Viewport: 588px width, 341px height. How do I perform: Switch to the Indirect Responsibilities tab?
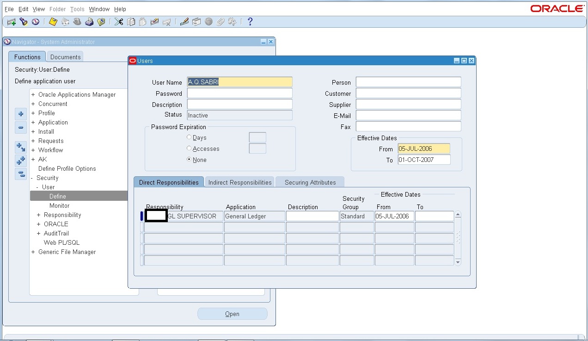pos(239,182)
